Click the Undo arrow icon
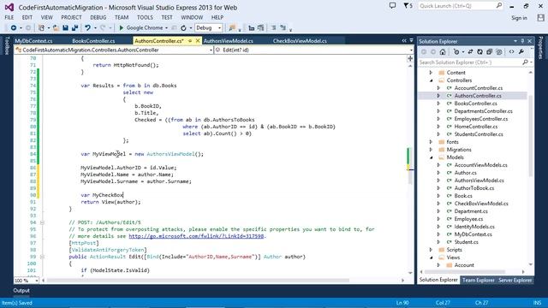548x308 pixels. [x=87, y=27]
